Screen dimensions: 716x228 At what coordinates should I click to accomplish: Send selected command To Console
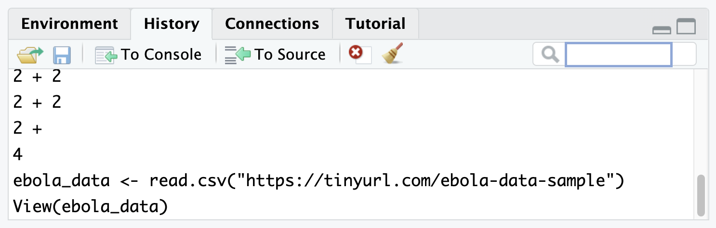pos(148,54)
